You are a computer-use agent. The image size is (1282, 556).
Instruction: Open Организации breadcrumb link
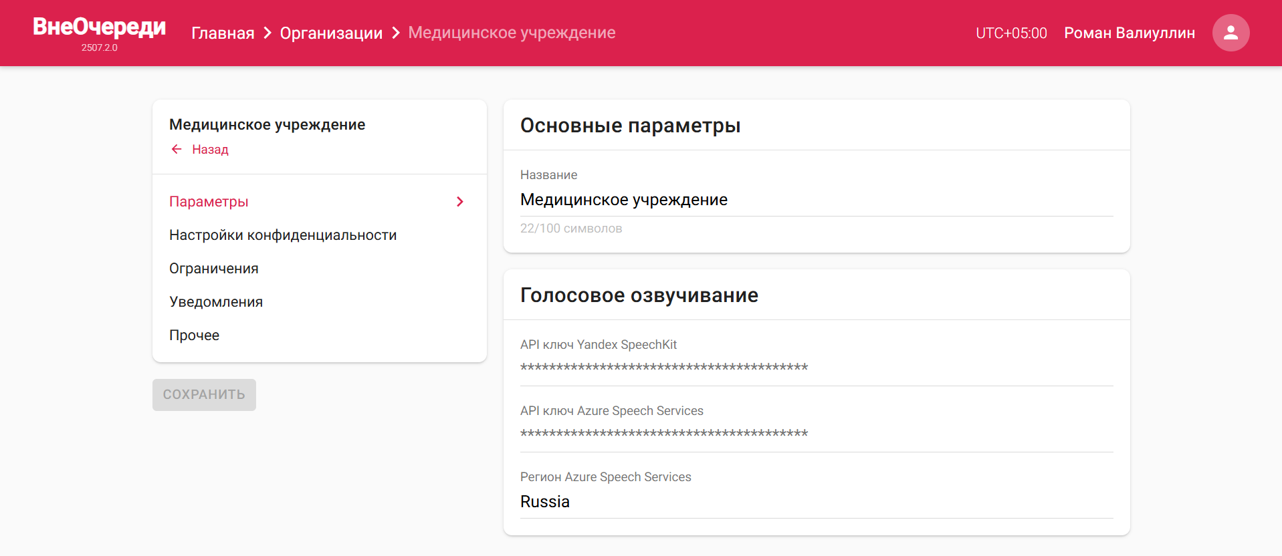[x=331, y=33]
